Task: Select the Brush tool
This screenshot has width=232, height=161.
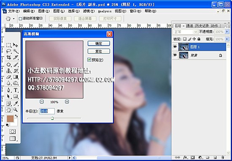Action: coord(16,65)
